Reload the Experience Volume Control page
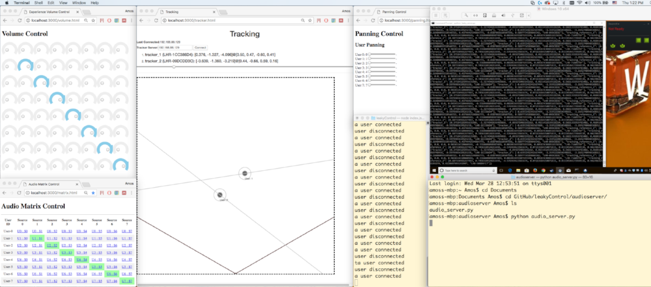The width and height of the screenshot is (651, 287). click(19, 20)
